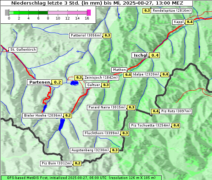The image size is (212, 180).
Task: Click the dark green legend color band
Action: click(x=43, y=13)
